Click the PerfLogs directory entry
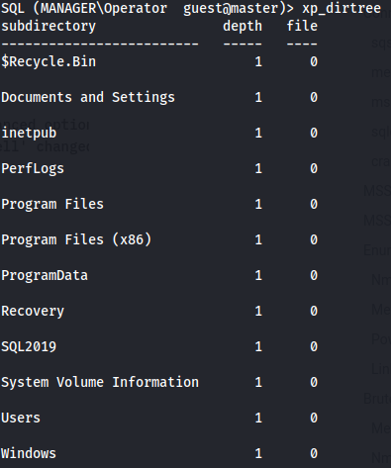Screen dimensions: 391x468 pos(33,168)
